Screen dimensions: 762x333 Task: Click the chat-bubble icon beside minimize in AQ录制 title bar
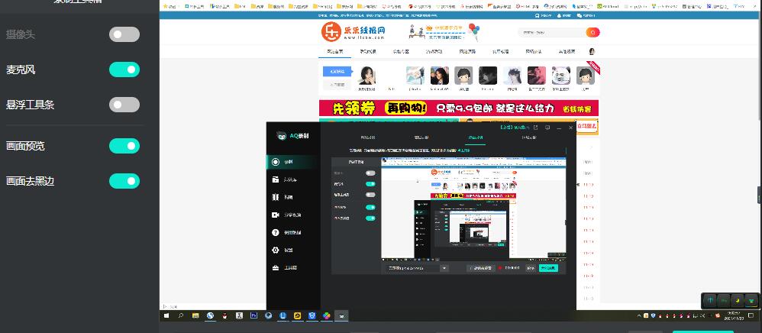[x=547, y=128]
